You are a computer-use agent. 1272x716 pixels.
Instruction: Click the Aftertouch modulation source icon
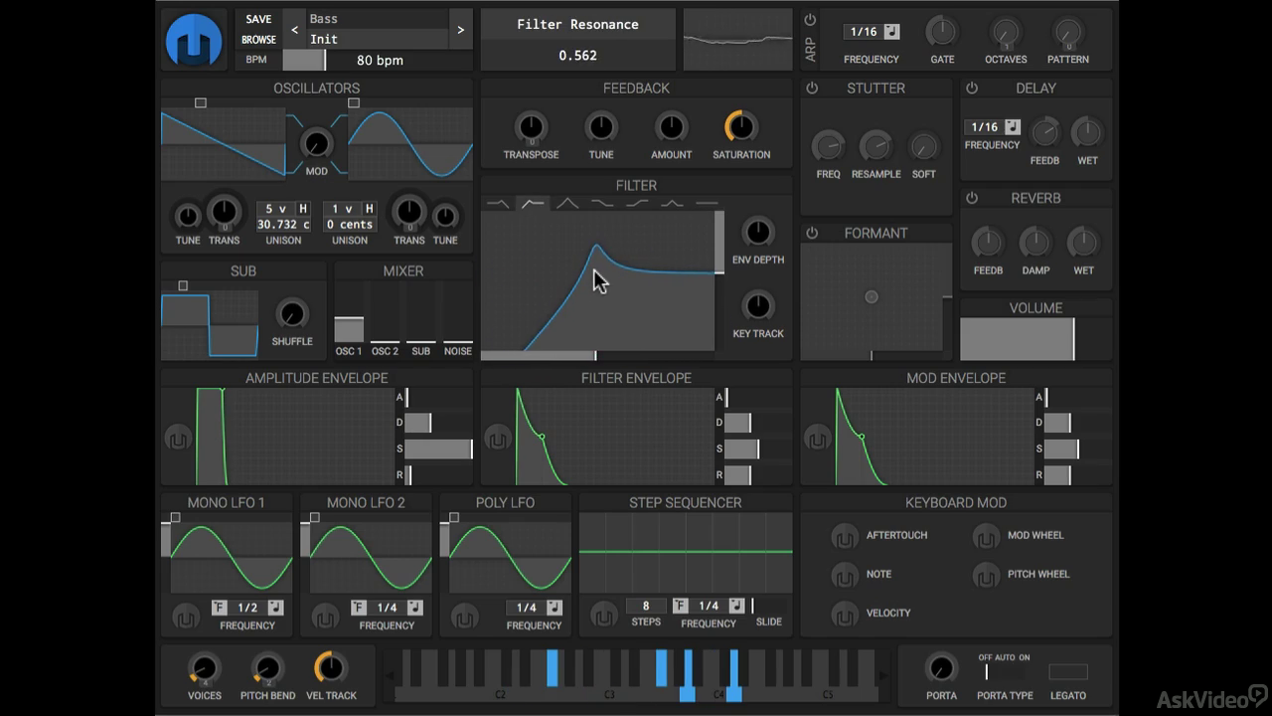coord(845,536)
